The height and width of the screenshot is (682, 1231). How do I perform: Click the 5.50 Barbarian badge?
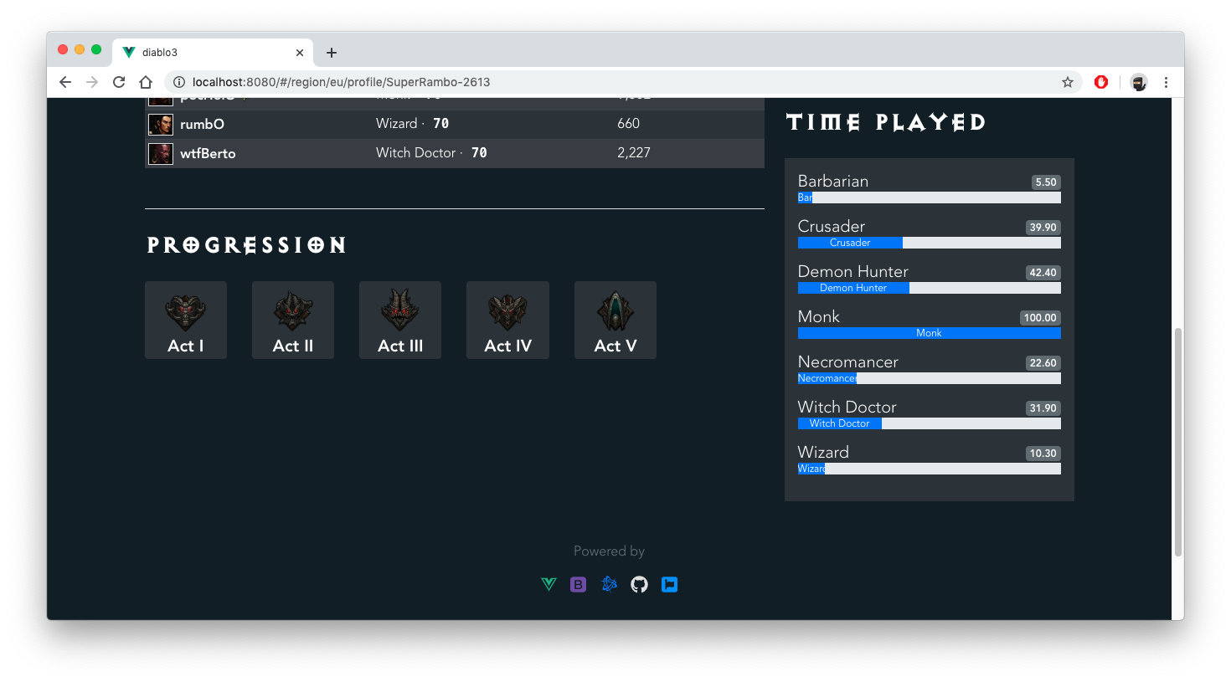click(x=1046, y=182)
